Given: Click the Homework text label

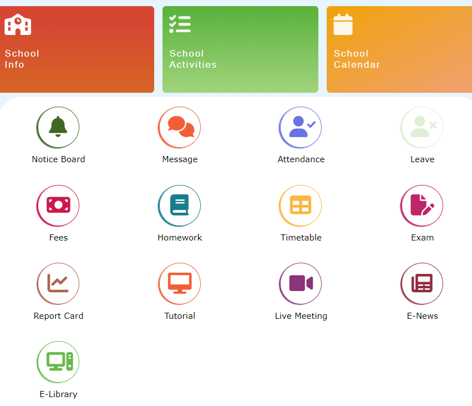Looking at the screenshot, I should point(180,238).
